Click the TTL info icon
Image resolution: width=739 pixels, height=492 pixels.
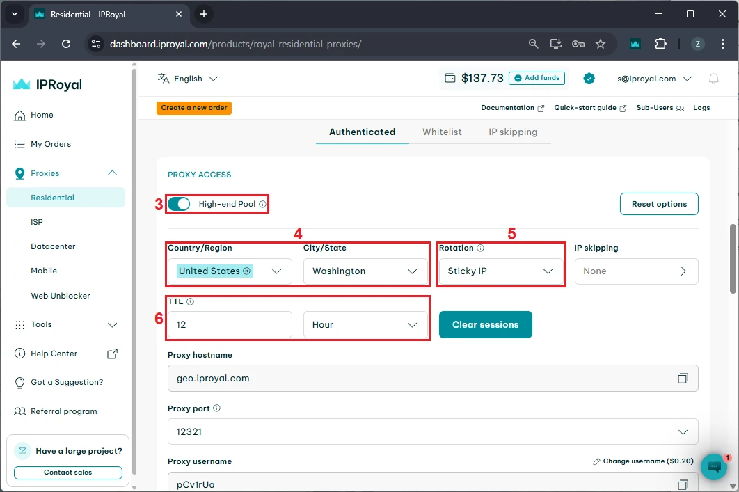190,303
